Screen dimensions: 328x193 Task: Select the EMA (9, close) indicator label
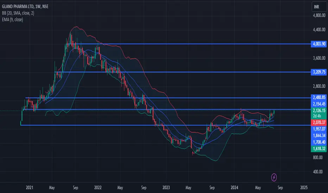point(13,20)
